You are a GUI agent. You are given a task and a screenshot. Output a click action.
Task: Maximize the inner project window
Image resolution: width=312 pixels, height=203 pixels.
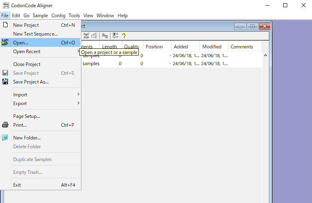252,26
